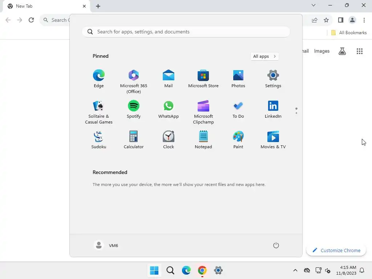This screenshot has height=279, width=372.
Task: Go to next page of pinned apps
Action: tap(296, 113)
